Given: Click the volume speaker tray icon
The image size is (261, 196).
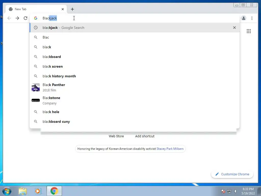Looking at the screenshot, I should [235, 191].
